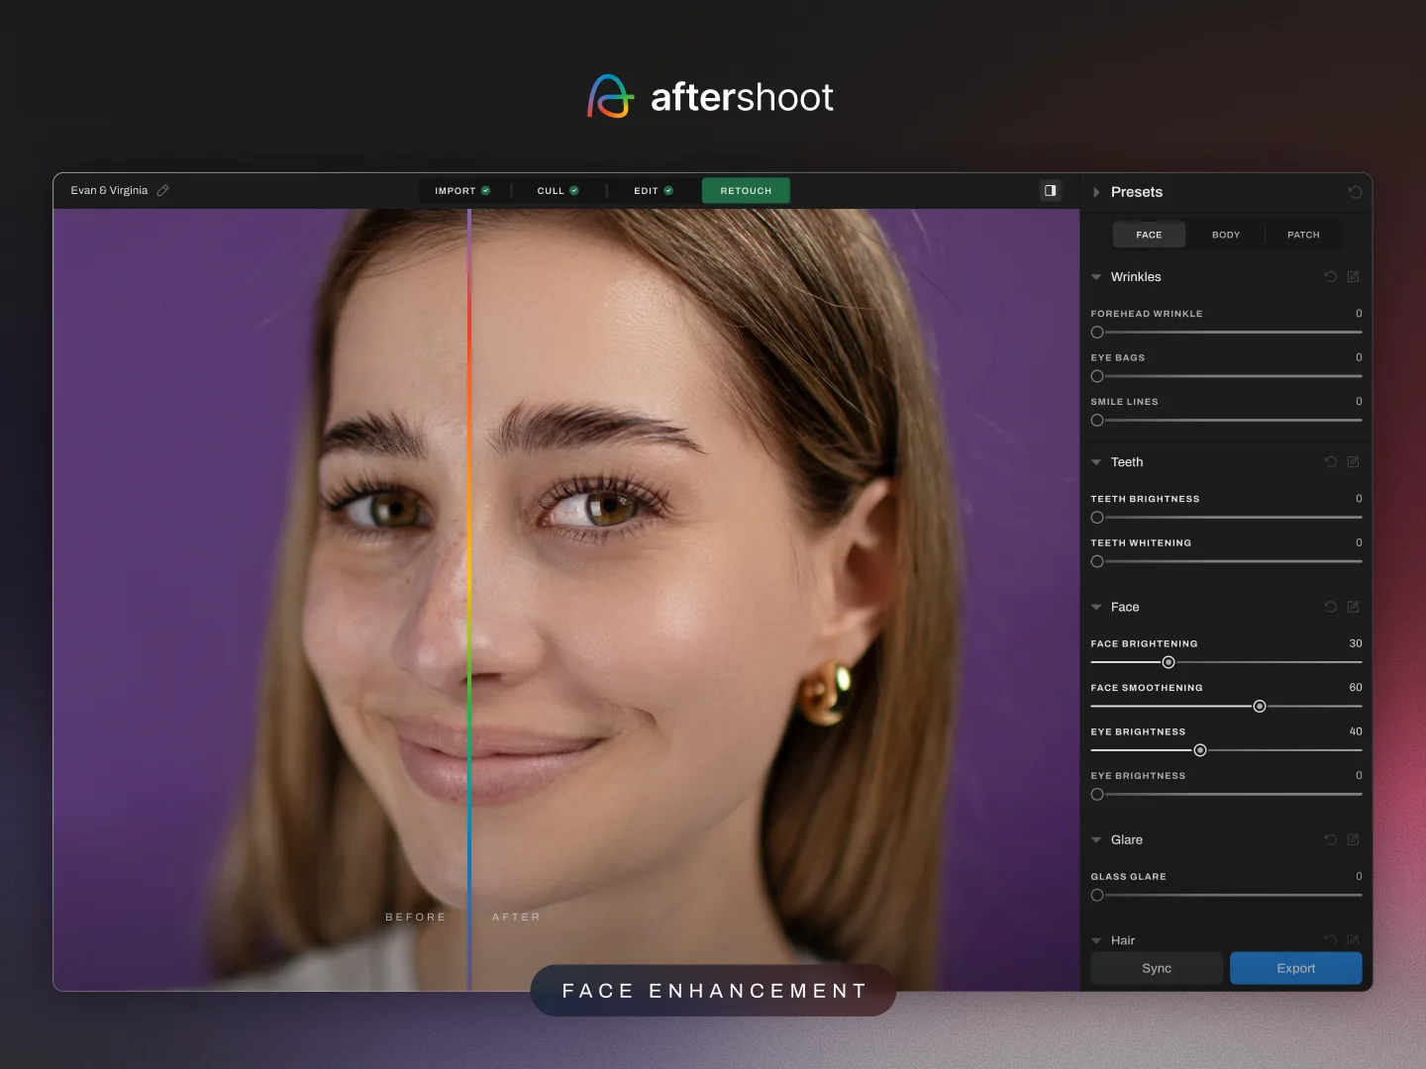
Task: Switch to the BODY tab
Action: [1225, 235]
